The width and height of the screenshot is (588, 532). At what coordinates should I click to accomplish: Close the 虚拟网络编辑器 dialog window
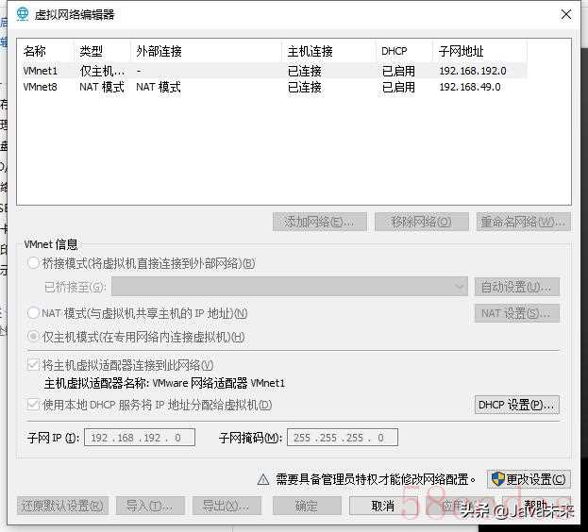[x=565, y=14]
